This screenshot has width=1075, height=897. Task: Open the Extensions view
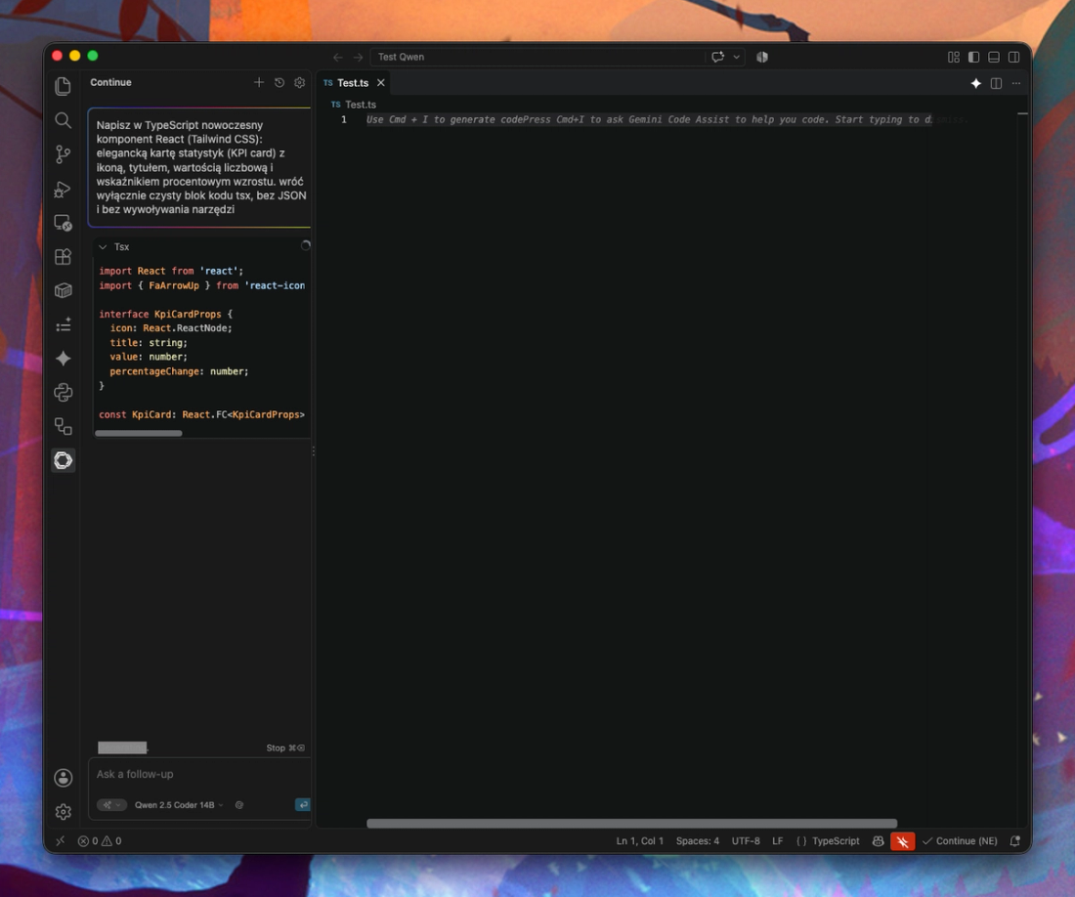pos(64,256)
